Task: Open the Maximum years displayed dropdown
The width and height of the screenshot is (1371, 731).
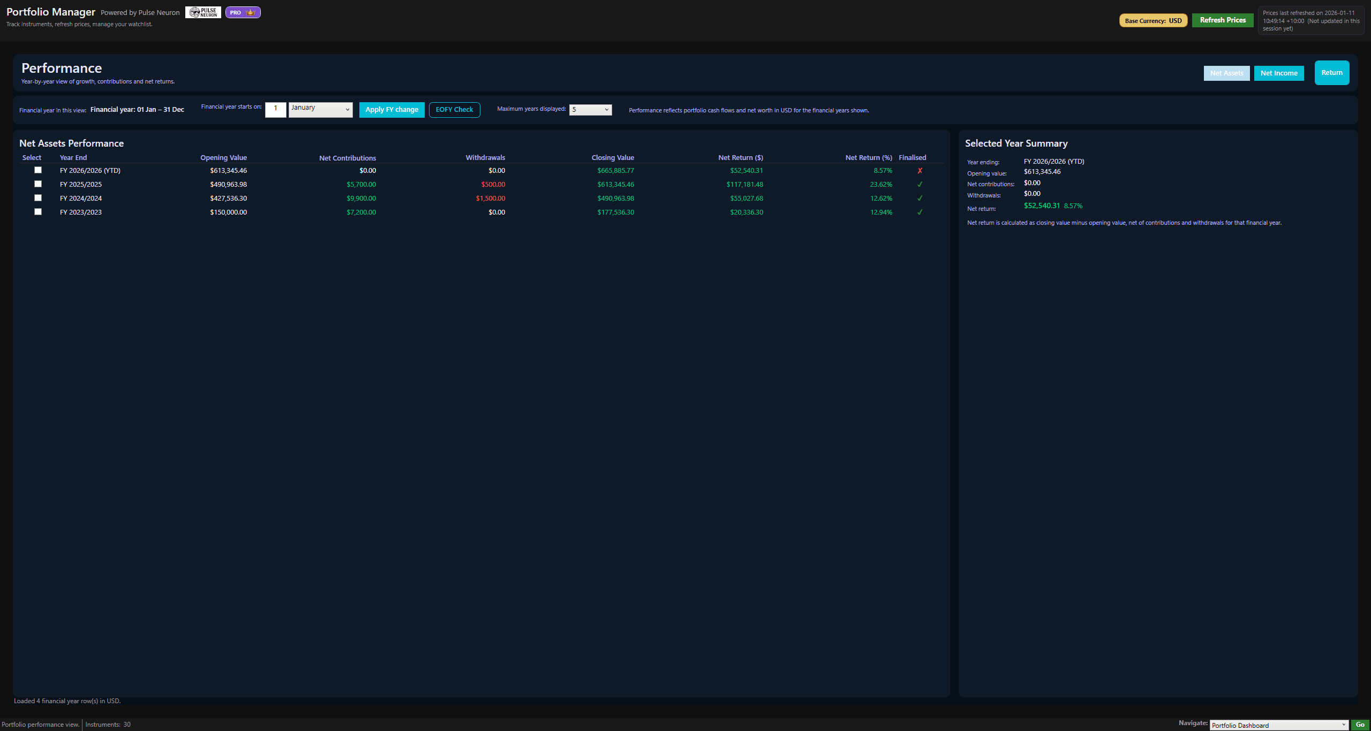Action: pyautogui.click(x=590, y=110)
